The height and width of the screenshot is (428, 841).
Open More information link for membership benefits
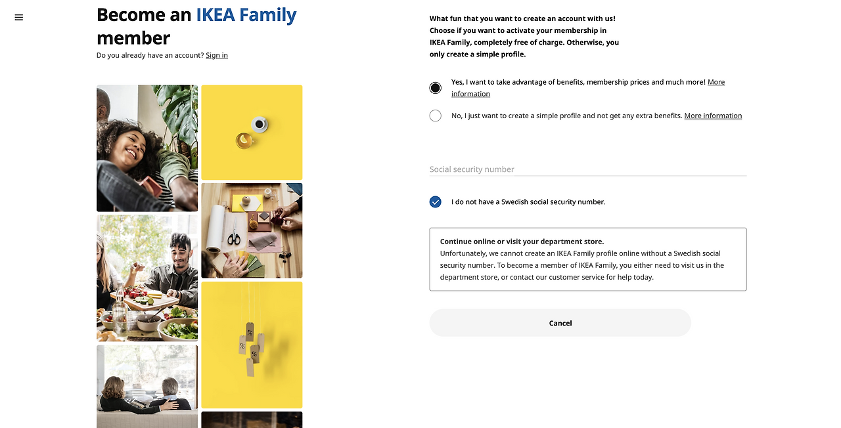coord(716,83)
